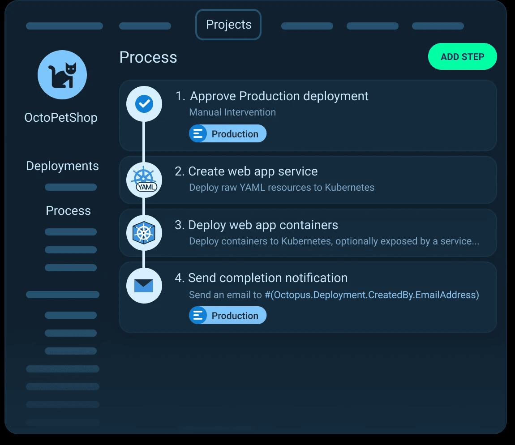Image resolution: width=515 pixels, height=445 pixels.
Task: Click the Kubernetes hexagon icon on step 3
Action: [144, 233]
